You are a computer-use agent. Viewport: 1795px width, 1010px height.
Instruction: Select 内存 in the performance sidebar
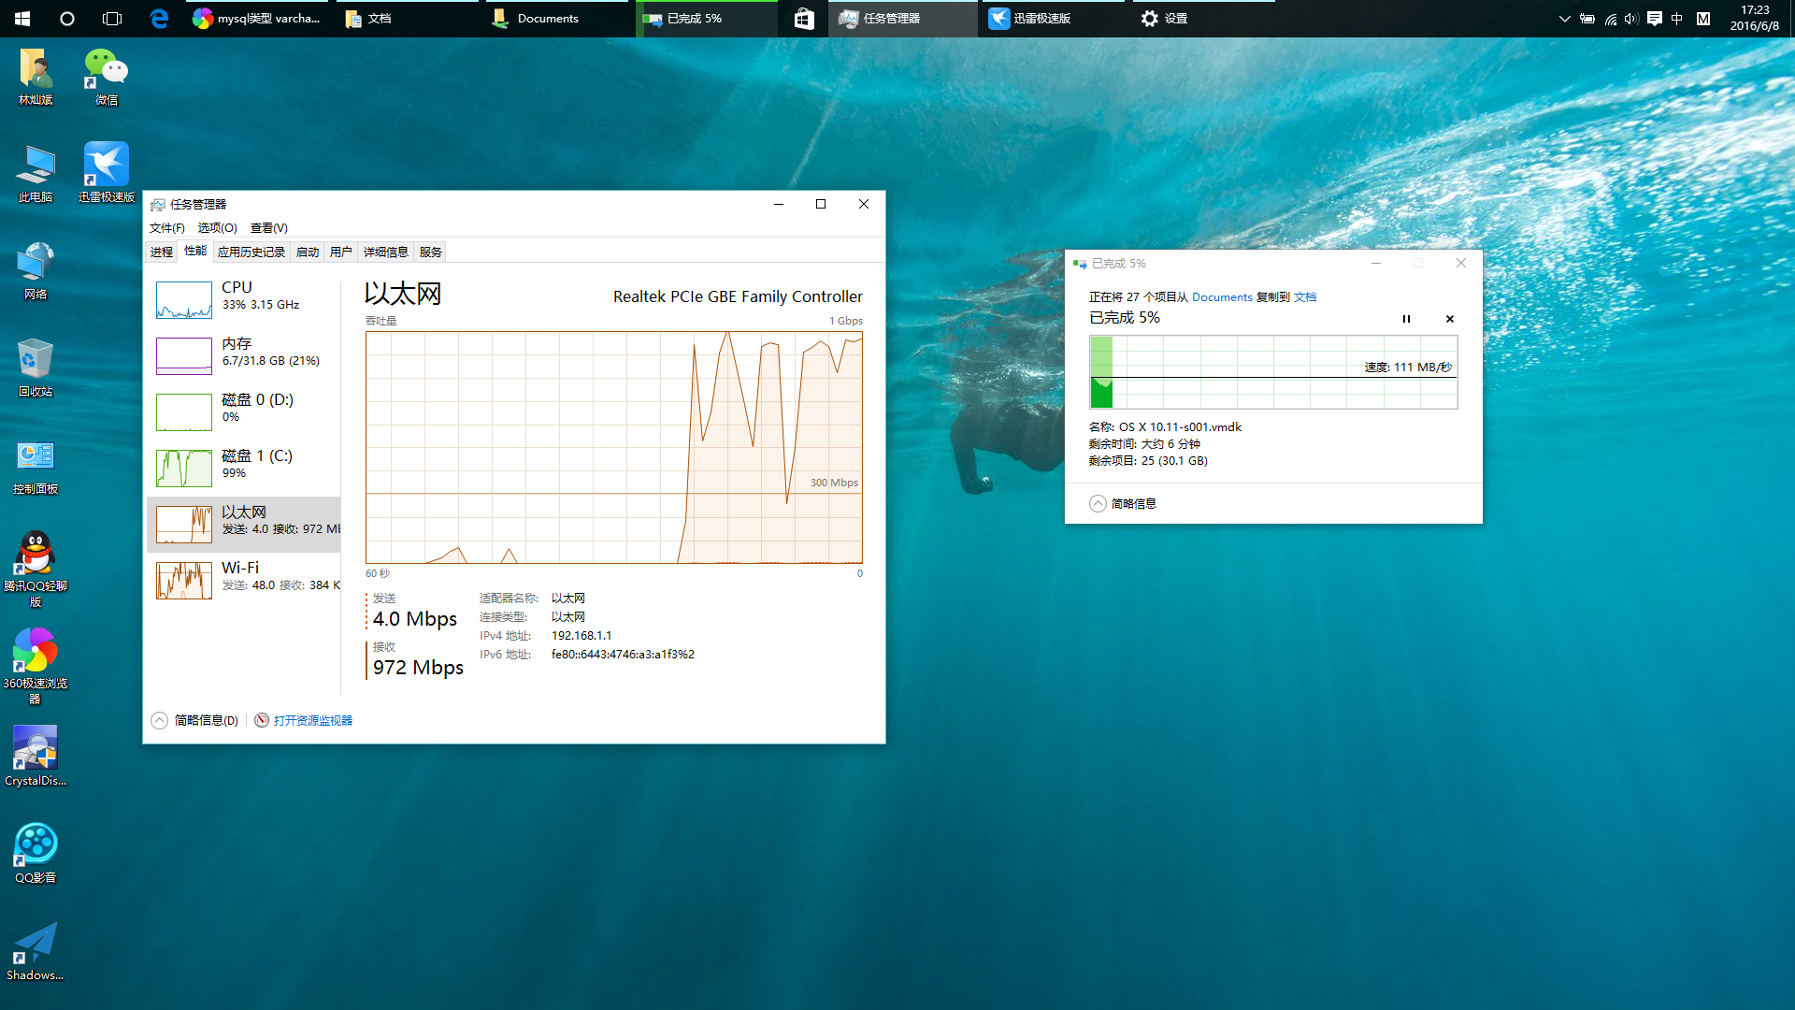tap(244, 355)
